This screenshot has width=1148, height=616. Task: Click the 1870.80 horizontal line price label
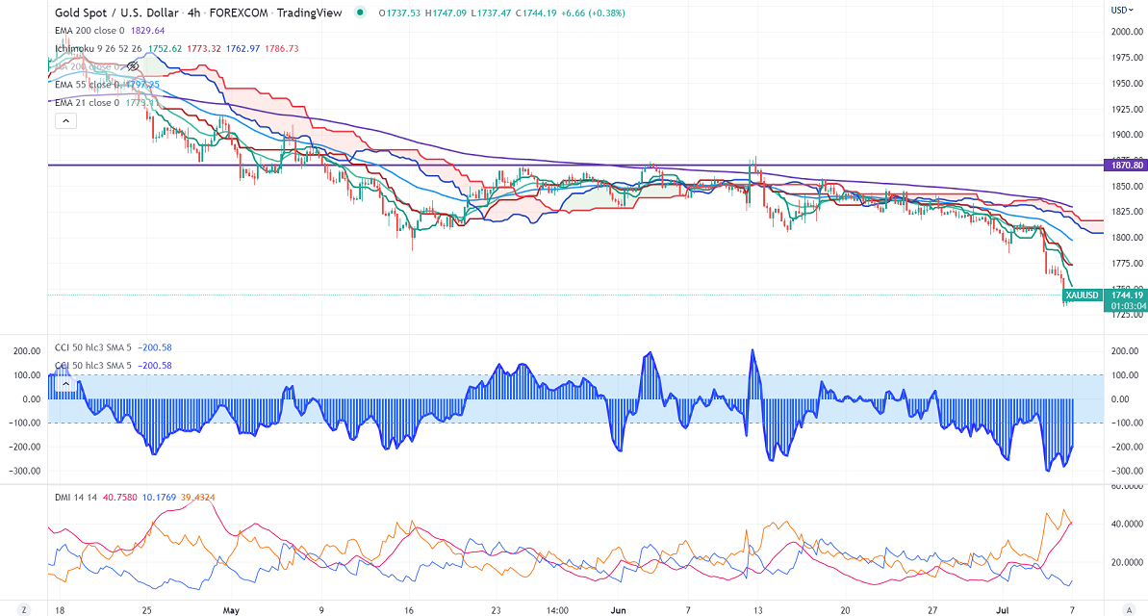[1124, 166]
